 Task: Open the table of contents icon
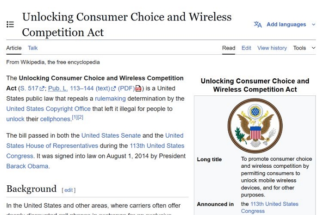point(10,25)
